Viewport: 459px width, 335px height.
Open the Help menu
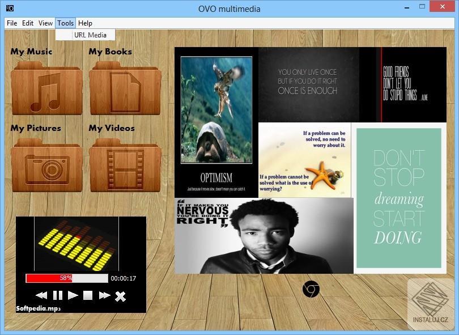coord(84,23)
